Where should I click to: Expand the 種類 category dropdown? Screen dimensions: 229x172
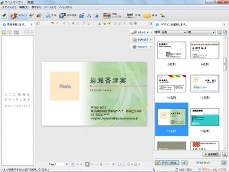pyautogui.click(x=174, y=32)
